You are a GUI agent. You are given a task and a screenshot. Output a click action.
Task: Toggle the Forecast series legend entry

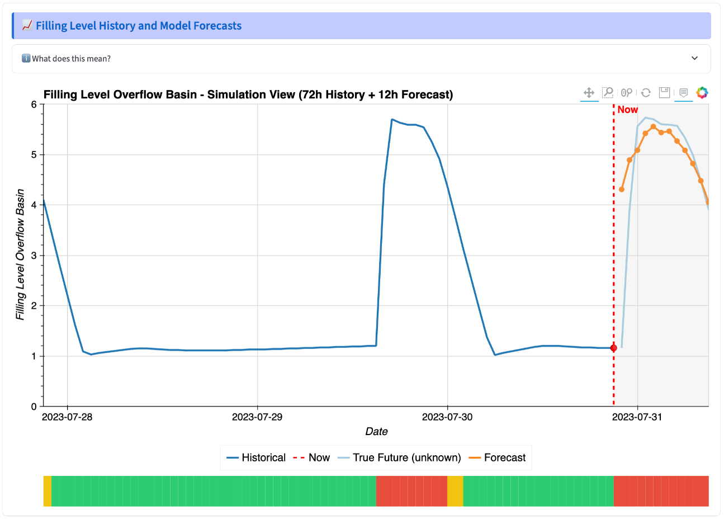click(x=497, y=457)
